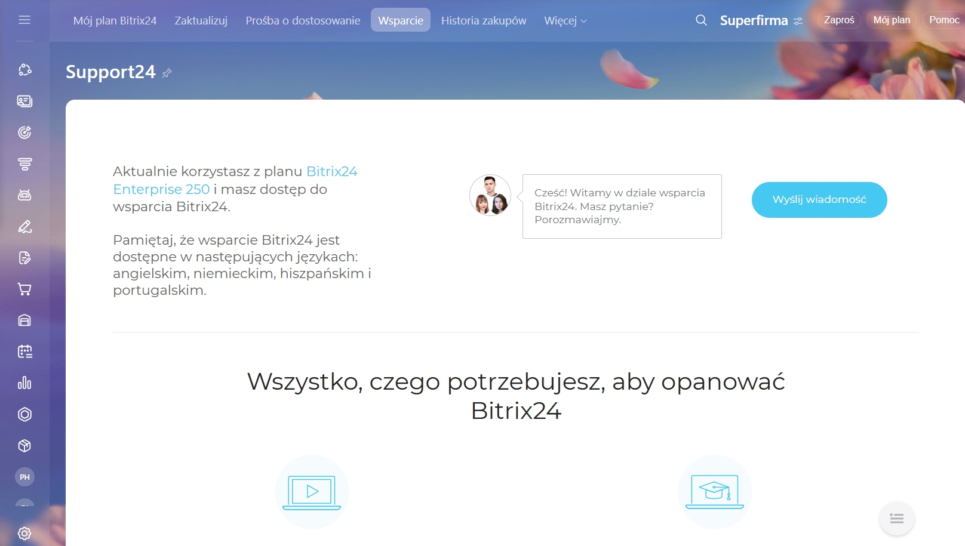Click the search magnifier icon
This screenshot has width=965, height=546.
(x=701, y=20)
